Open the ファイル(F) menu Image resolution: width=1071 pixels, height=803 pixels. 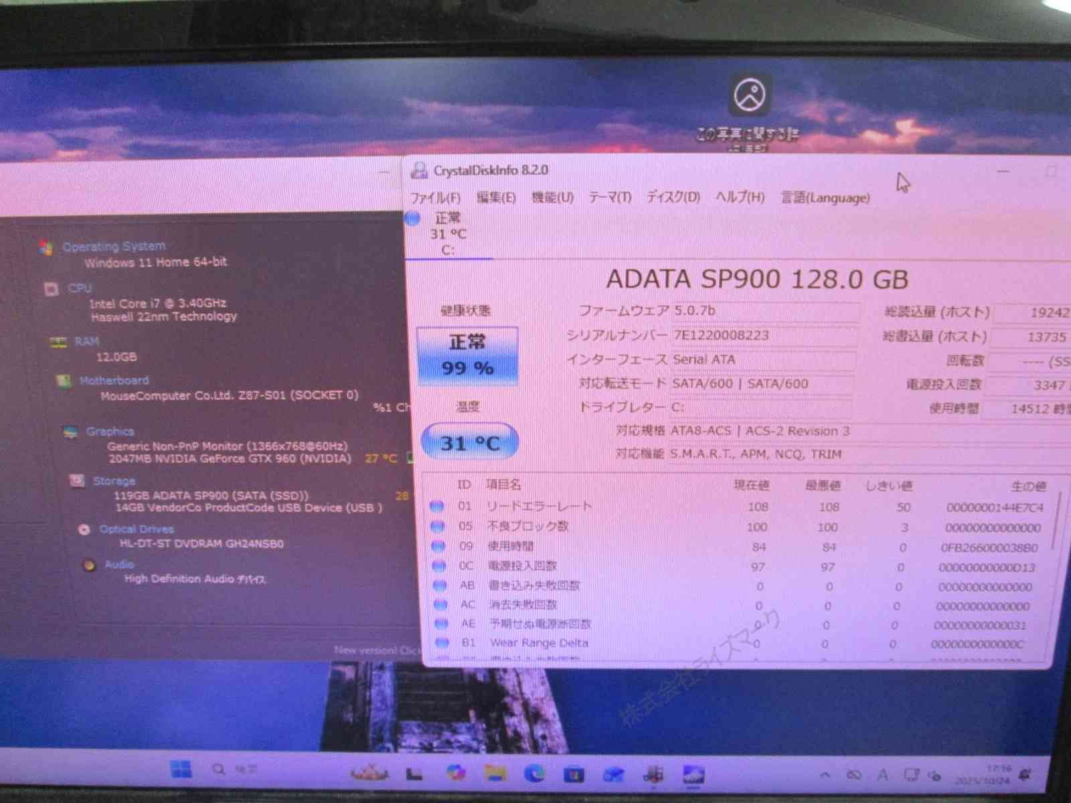tap(435, 197)
